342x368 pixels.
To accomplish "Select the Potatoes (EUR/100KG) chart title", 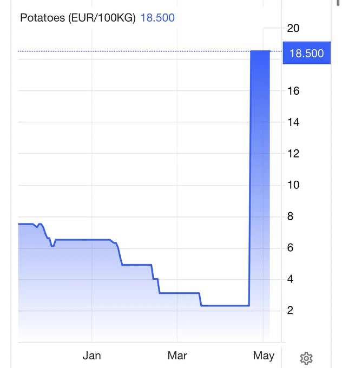I will tap(78, 18).
